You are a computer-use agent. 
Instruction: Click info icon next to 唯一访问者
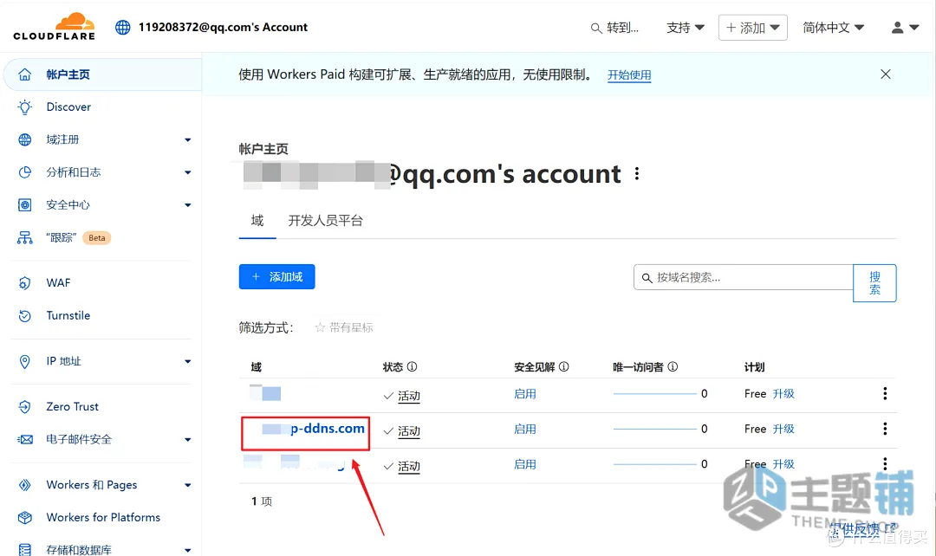[673, 366]
